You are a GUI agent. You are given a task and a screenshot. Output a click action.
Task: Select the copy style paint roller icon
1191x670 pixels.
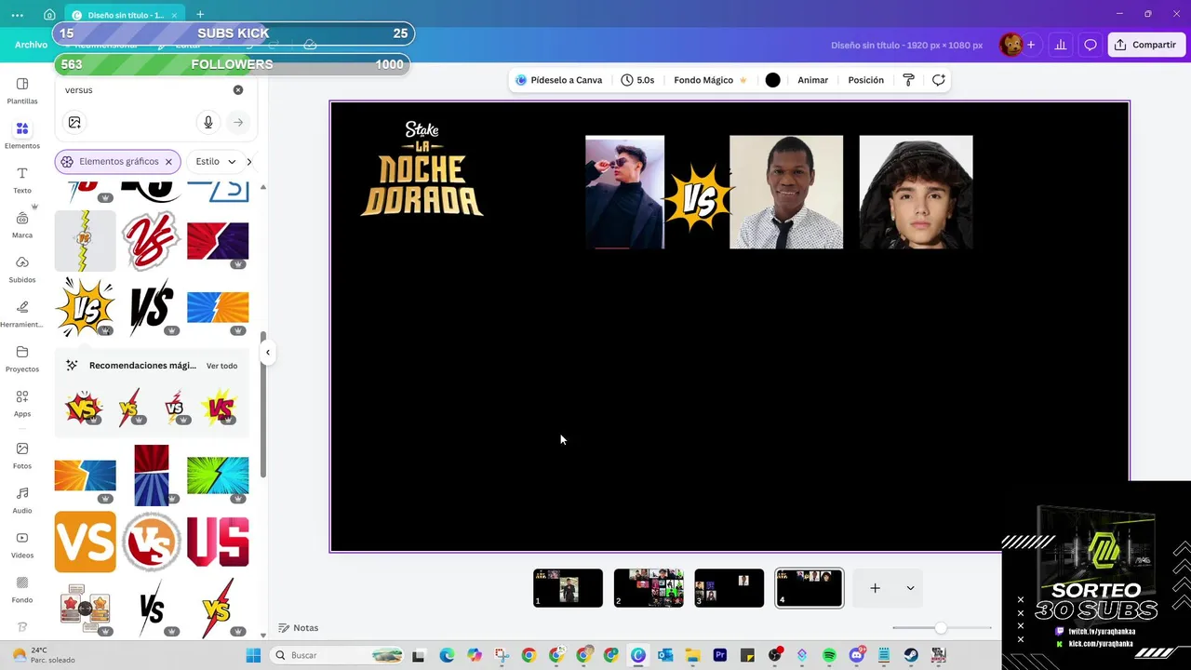909,80
